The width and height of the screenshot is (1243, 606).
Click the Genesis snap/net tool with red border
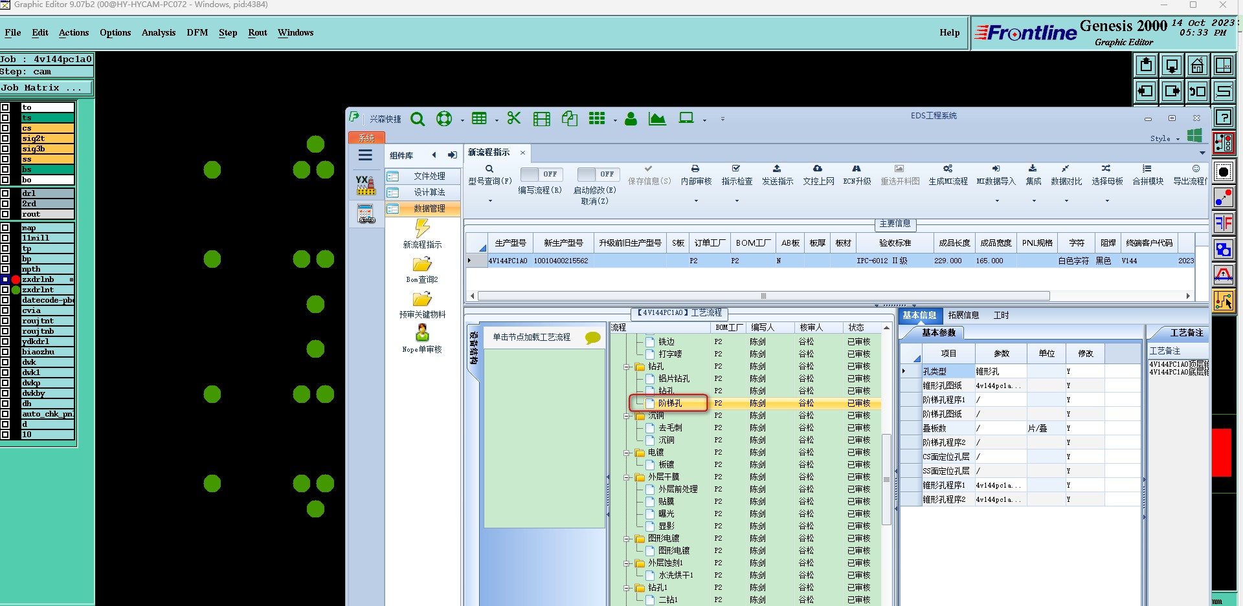point(1224,143)
